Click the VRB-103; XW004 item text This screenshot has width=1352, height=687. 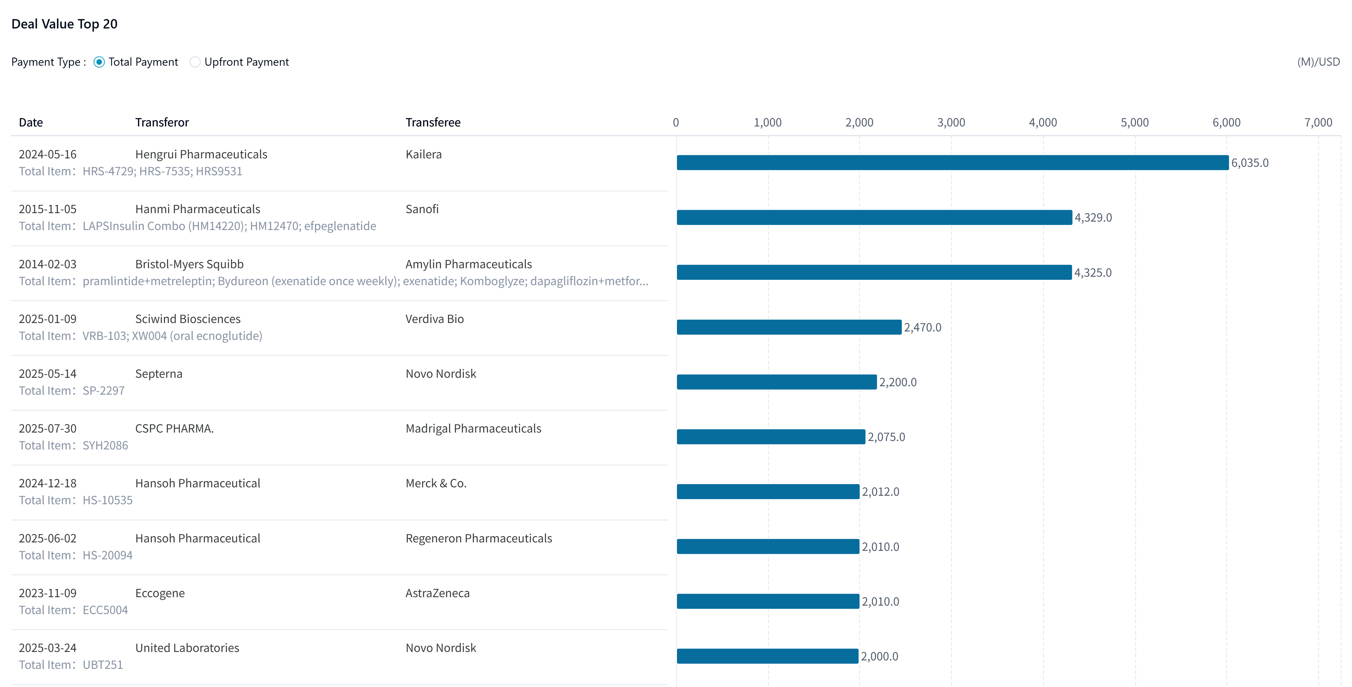[172, 336]
